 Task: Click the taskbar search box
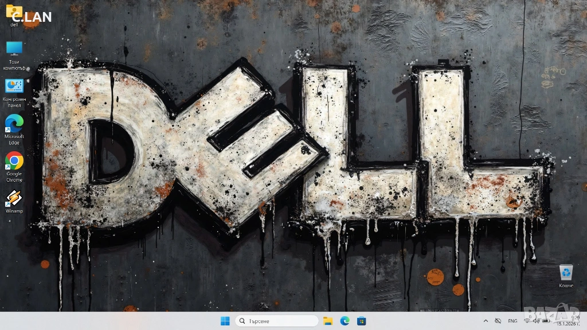(277, 321)
